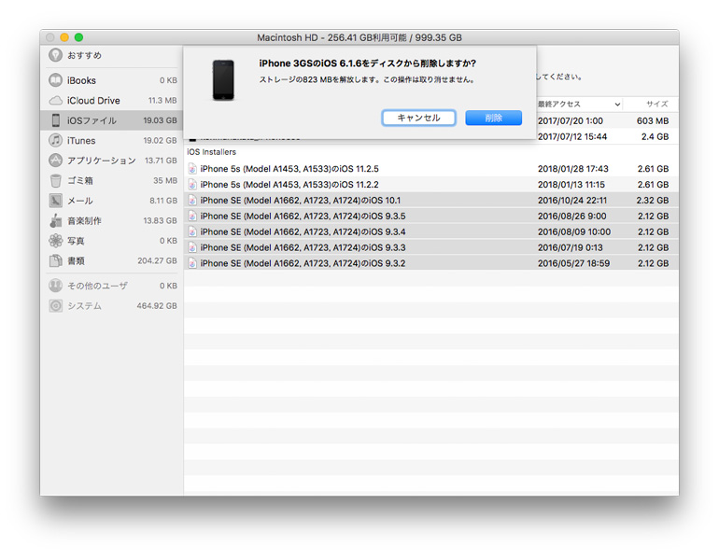Click the おすすめ lightbulb icon in sidebar
The image size is (719, 560).
coord(56,56)
